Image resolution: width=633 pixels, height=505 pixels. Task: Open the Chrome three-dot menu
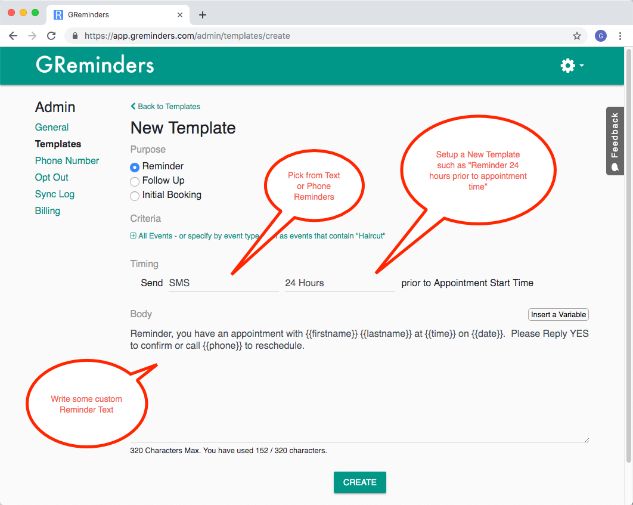[x=620, y=36]
